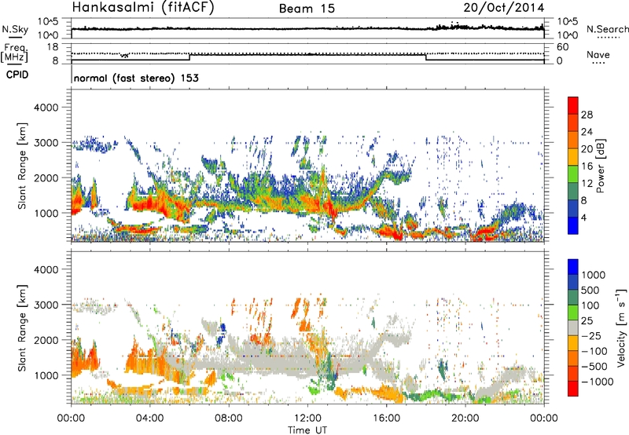The height and width of the screenshot is (435, 629).
Task: Select the "12" tick on the Power color bar
Action: tap(587, 183)
